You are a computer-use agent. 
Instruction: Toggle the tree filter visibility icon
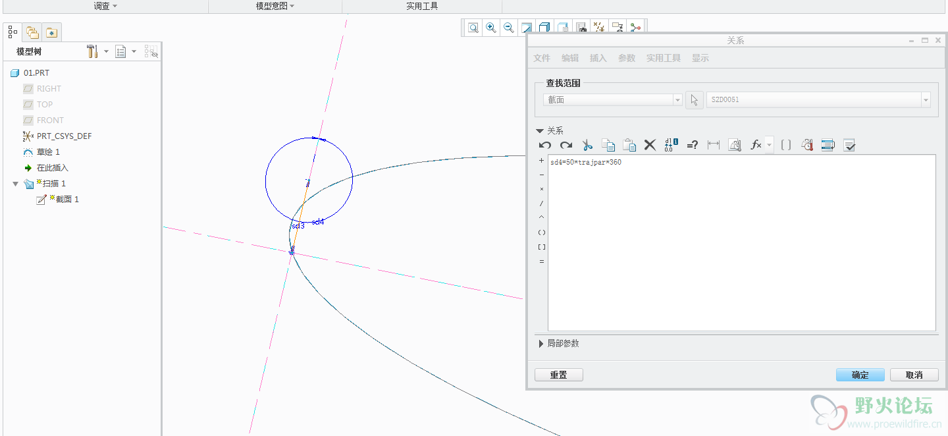[x=151, y=51]
